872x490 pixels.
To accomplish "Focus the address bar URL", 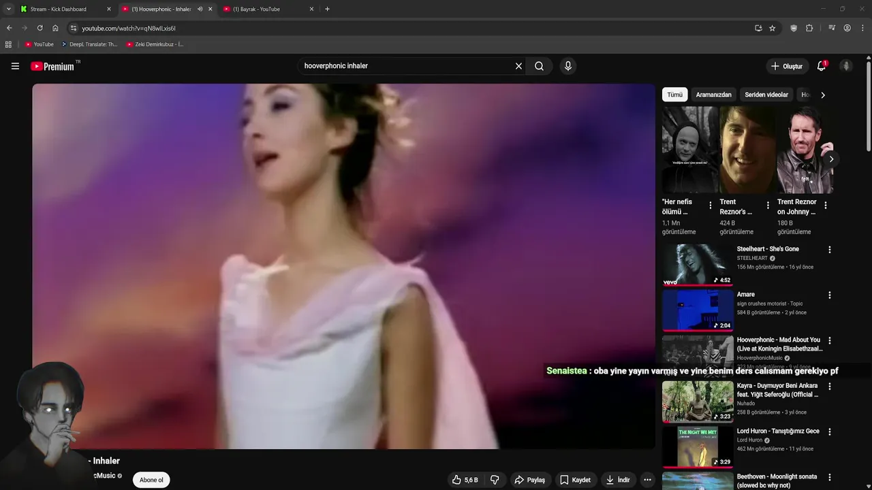I will coord(409,28).
